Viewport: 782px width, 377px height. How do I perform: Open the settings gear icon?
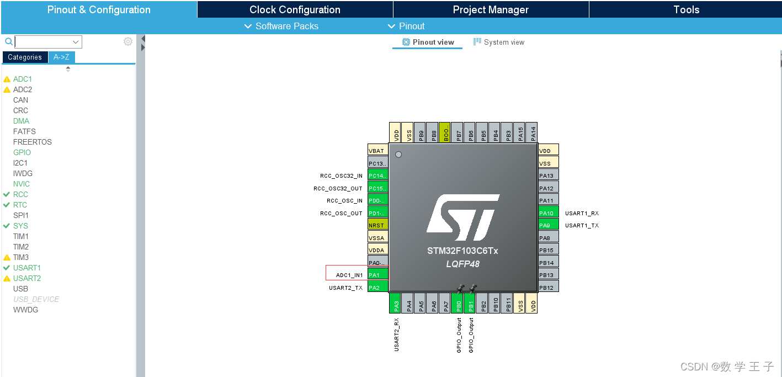(x=127, y=41)
